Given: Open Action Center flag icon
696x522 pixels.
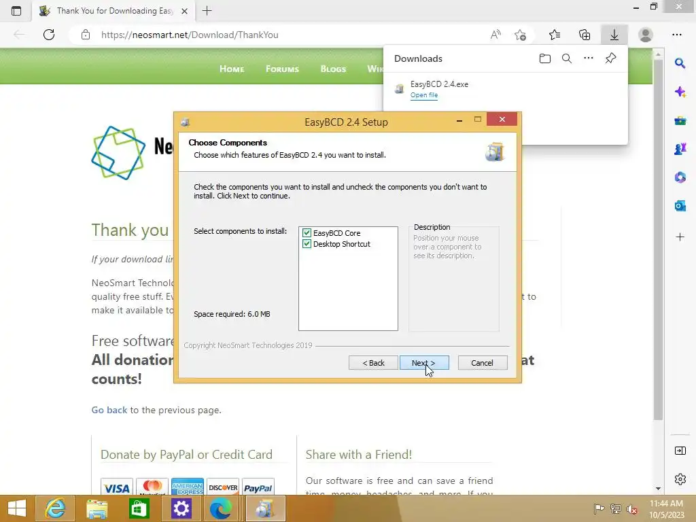Looking at the screenshot, I should pos(599,508).
